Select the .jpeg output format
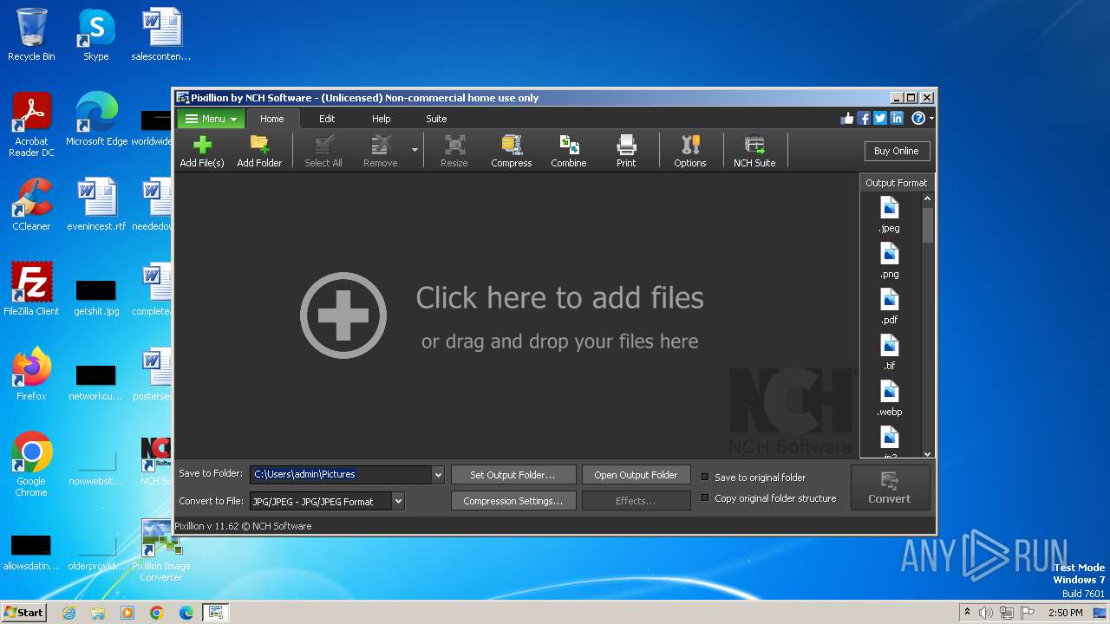1110x624 pixels. (889, 215)
